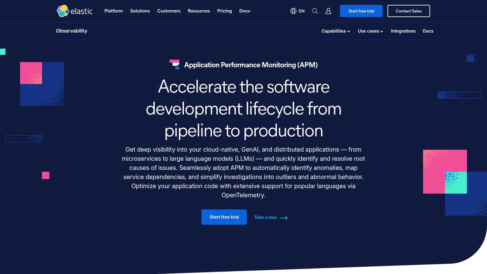Select Solutions in the top navigation
Screen dimensions: 487x274
140,11
